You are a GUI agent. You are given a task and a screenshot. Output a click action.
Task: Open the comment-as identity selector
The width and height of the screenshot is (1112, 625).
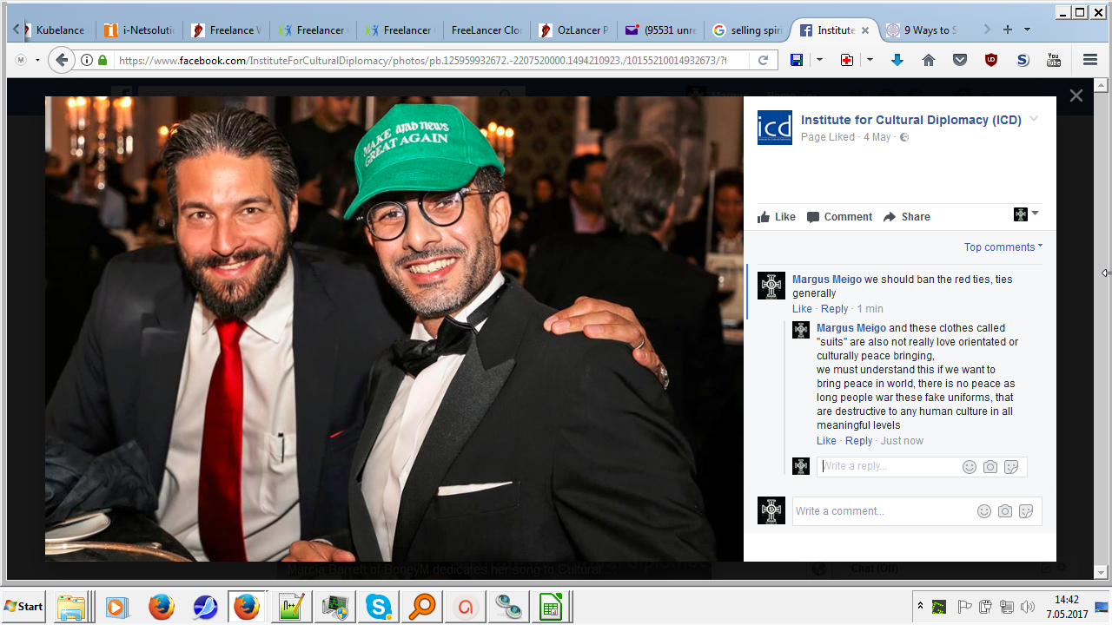tap(1026, 214)
